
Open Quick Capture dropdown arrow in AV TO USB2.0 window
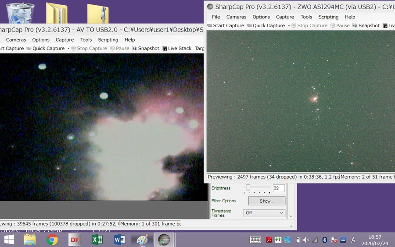click(x=68, y=48)
